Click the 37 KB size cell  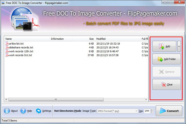pyautogui.click(x=91, y=55)
